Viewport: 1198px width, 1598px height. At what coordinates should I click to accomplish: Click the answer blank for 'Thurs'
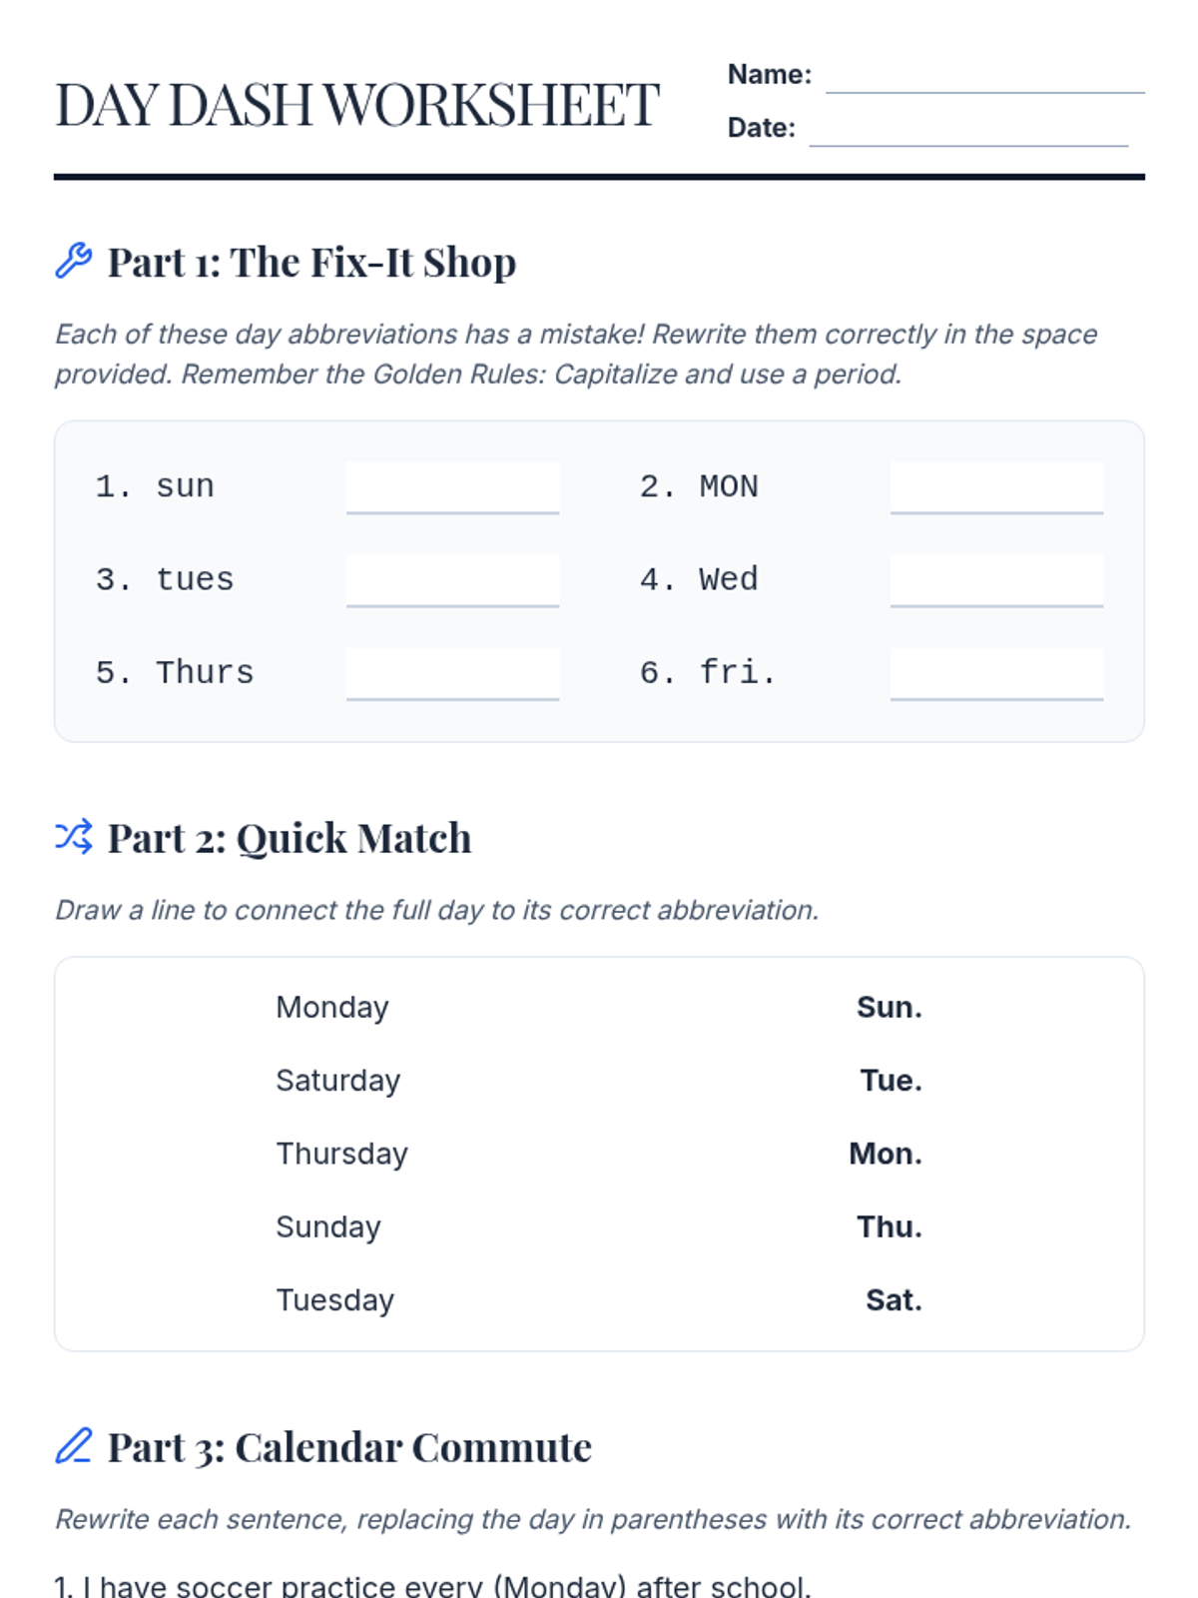click(x=452, y=673)
